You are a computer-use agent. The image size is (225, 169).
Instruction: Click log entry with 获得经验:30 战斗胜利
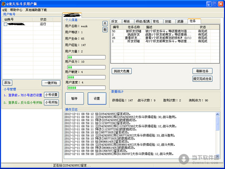tap(120, 117)
